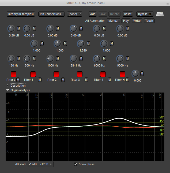170x173 pixels.
Task: Click the 3841 Hz frequency knob
Action: point(73,58)
